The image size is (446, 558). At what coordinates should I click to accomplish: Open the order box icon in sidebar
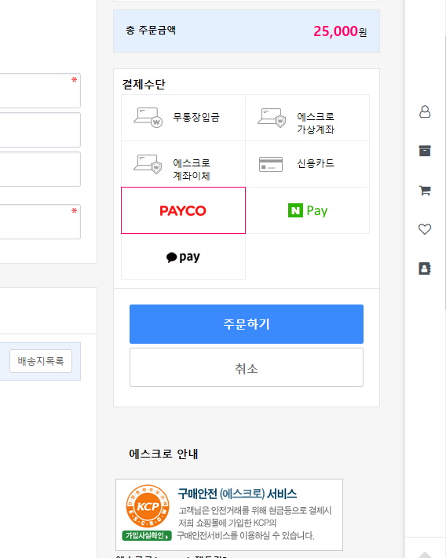[x=425, y=151]
